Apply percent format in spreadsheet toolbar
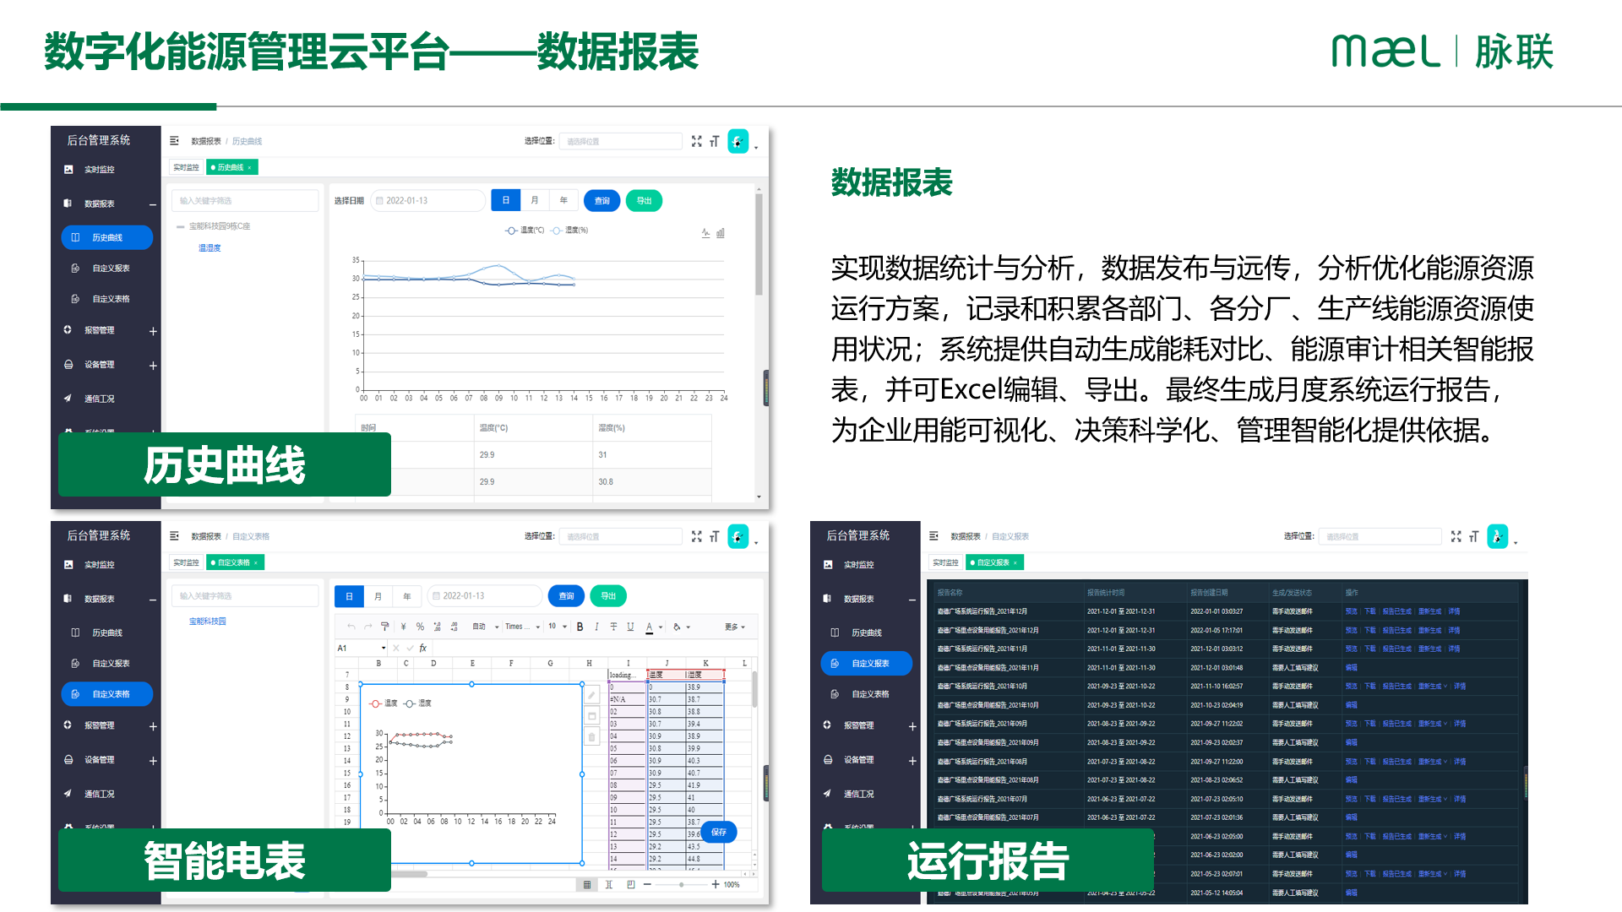The width and height of the screenshot is (1622, 912). tap(420, 627)
